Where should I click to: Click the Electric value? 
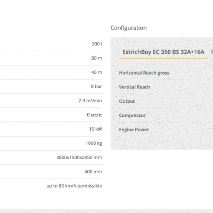[x=95, y=115]
